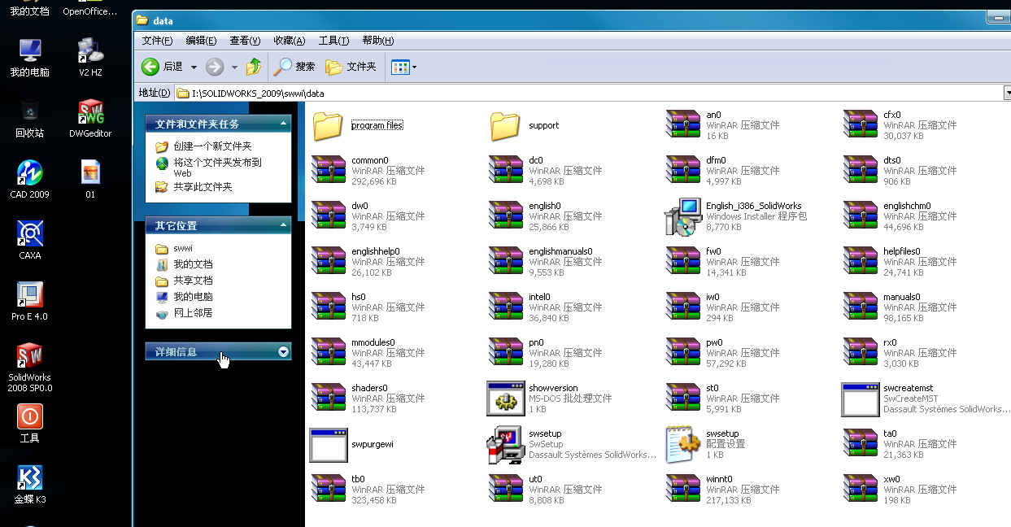Collapse the 其它位置 panel
The width and height of the screenshot is (1011, 527).
coord(283,225)
